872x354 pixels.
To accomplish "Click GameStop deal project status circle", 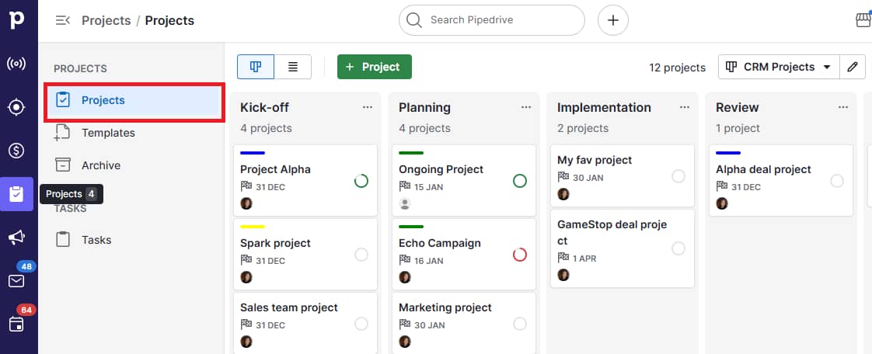I will tap(678, 248).
